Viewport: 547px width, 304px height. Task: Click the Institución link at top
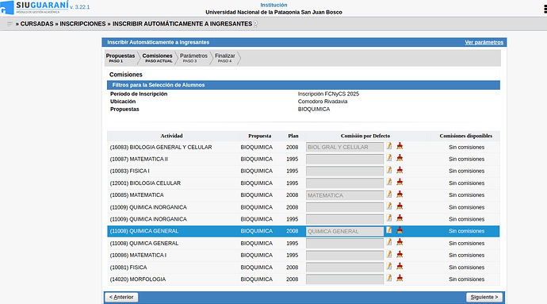(x=273, y=5)
